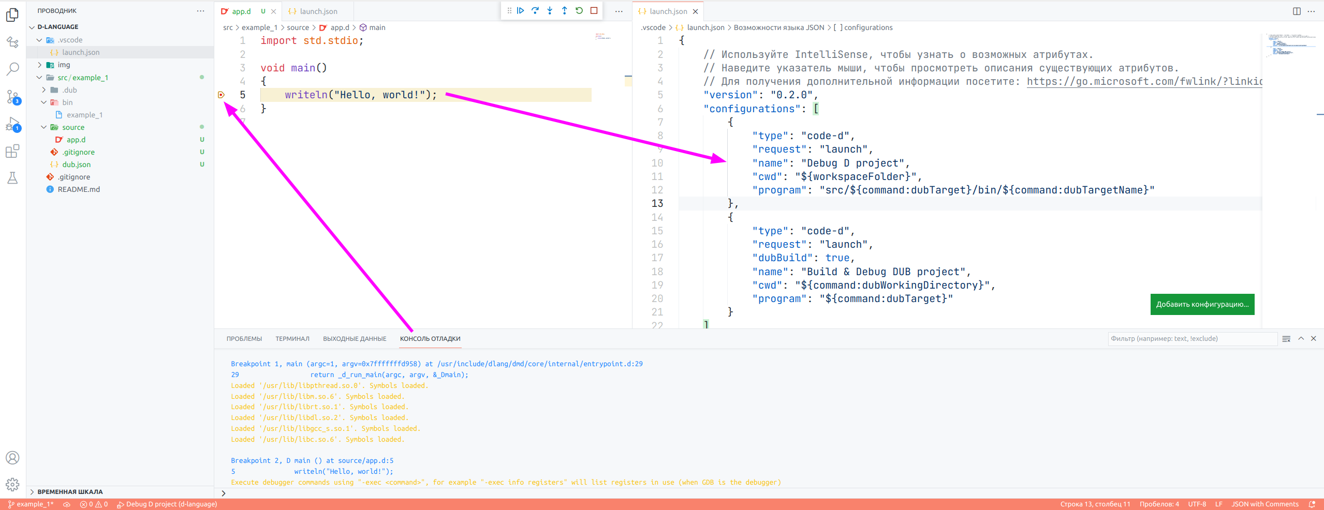This screenshot has width=1324, height=510.
Task: Open the Output panel tab
Action: 355,339
